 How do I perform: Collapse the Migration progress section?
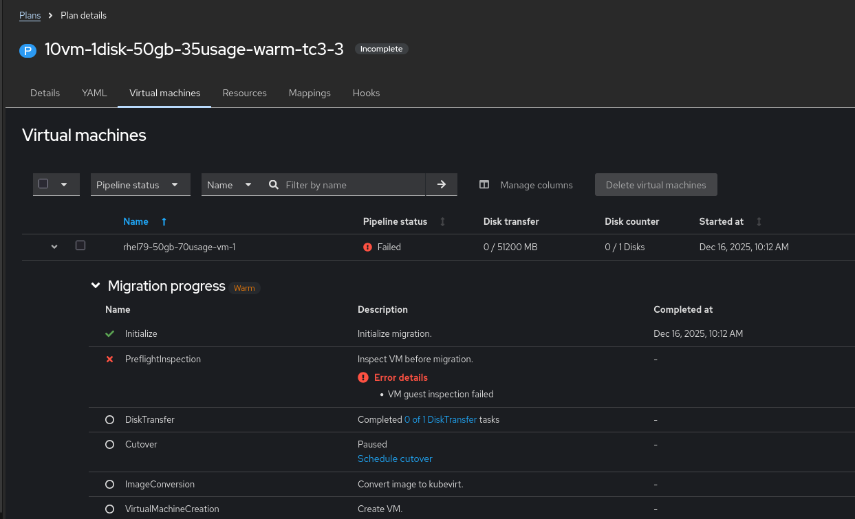pos(96,286)
